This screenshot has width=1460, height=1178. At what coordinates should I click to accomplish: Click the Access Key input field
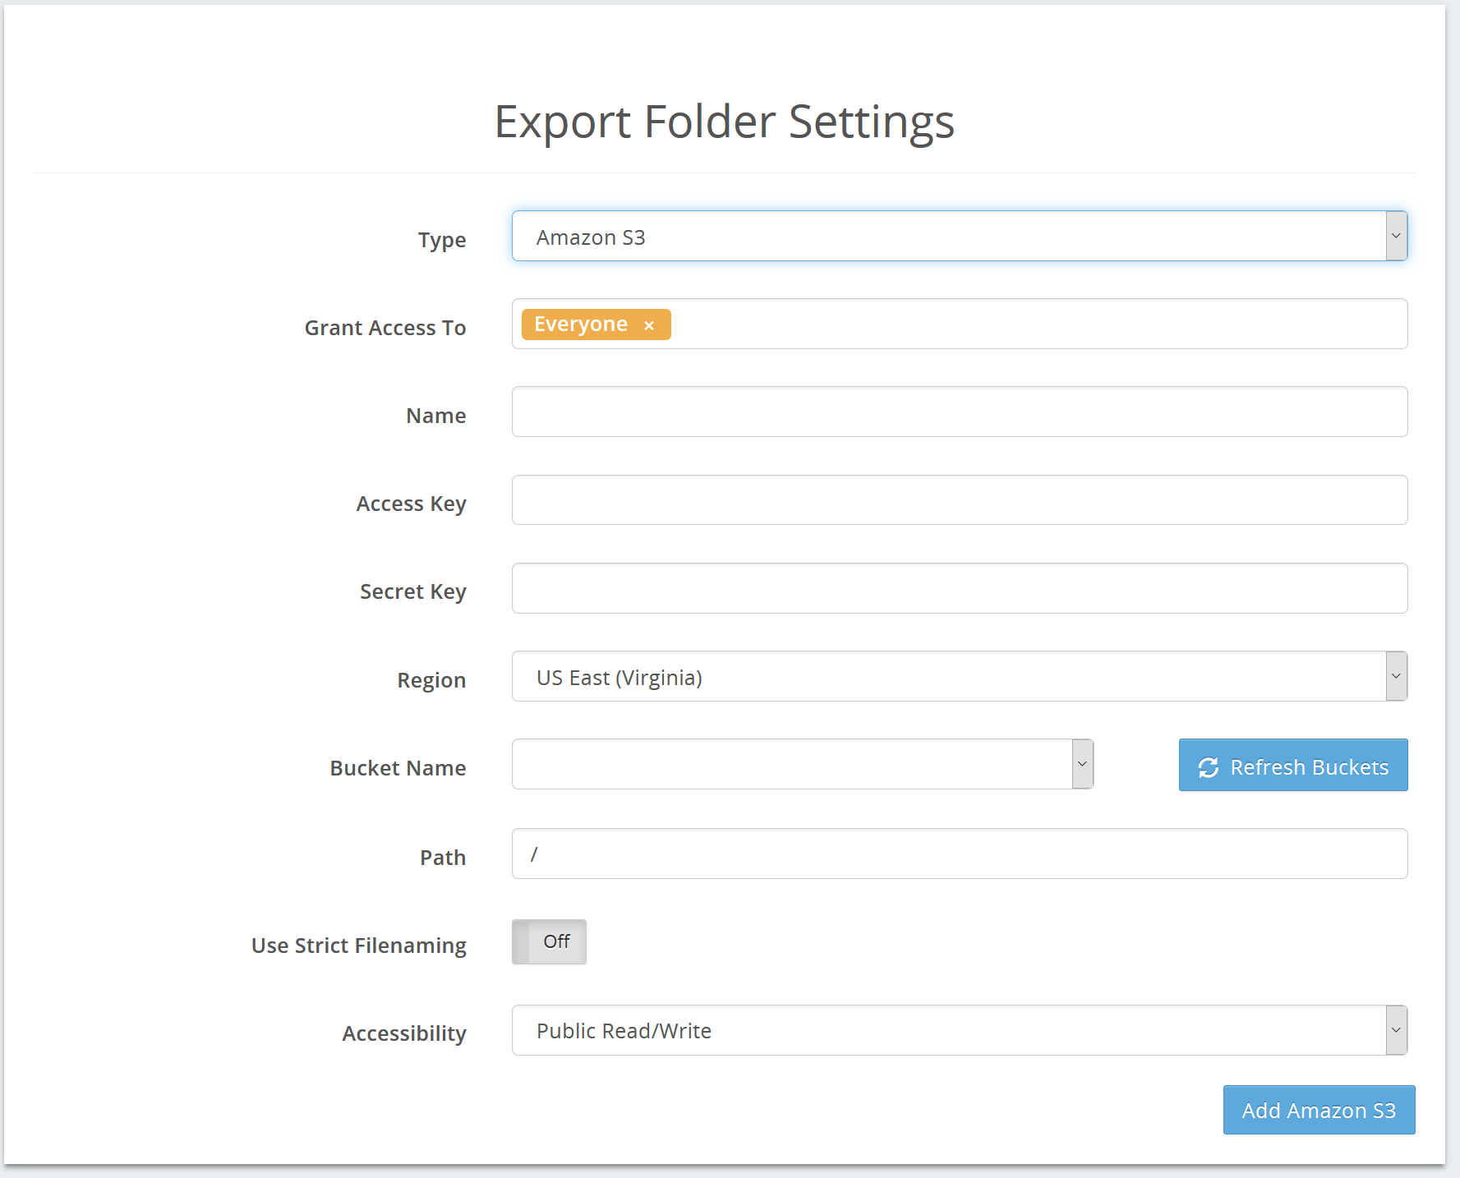tap(959, 499)
